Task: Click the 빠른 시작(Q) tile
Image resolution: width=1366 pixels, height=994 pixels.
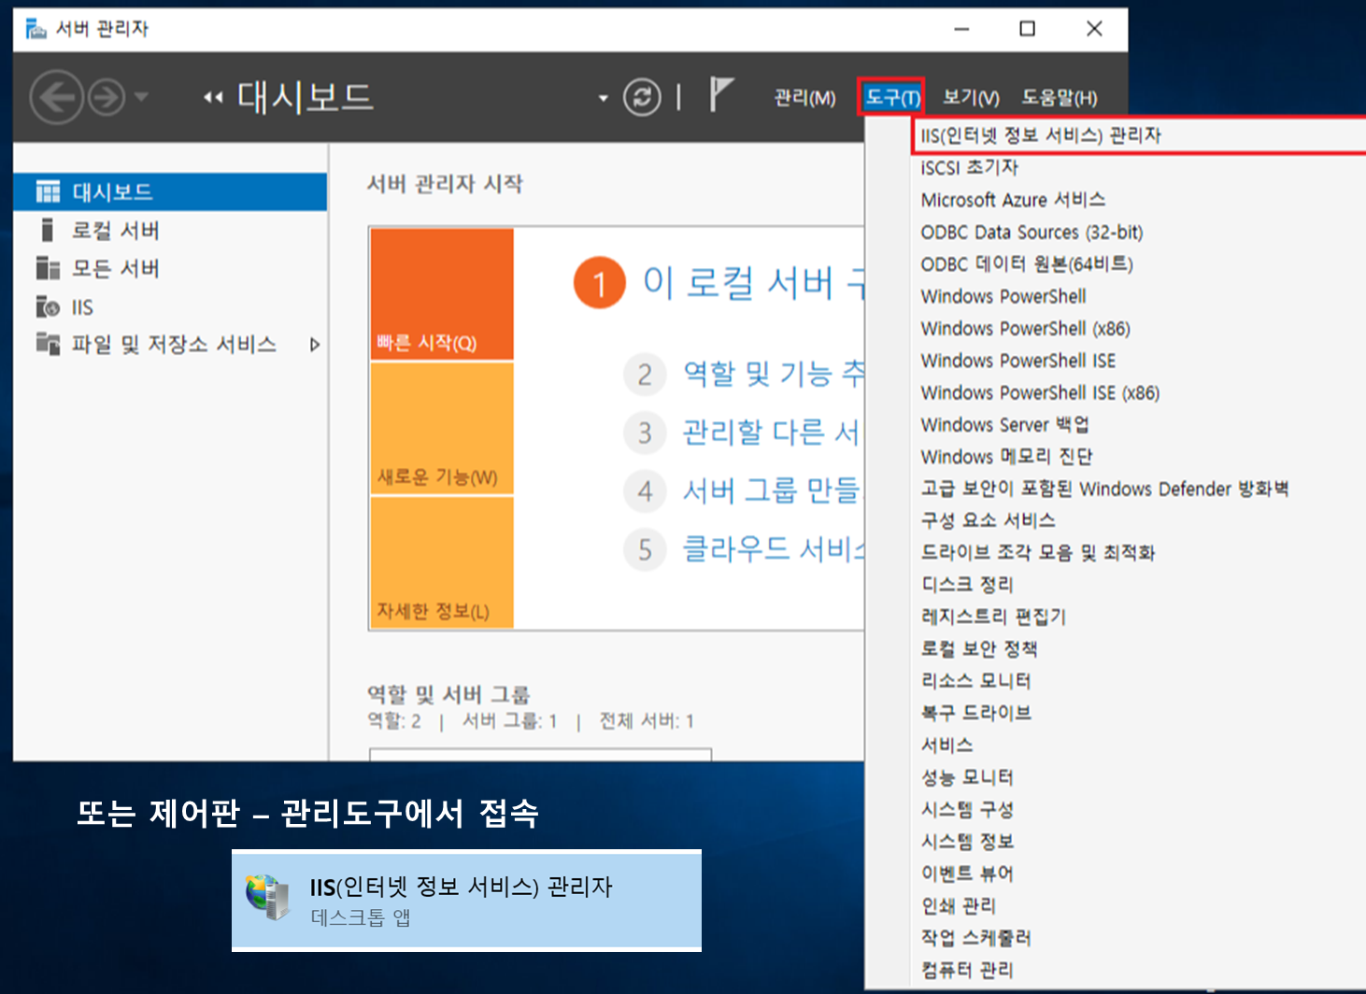Action: pyautogui.click(x=442, y=294)
